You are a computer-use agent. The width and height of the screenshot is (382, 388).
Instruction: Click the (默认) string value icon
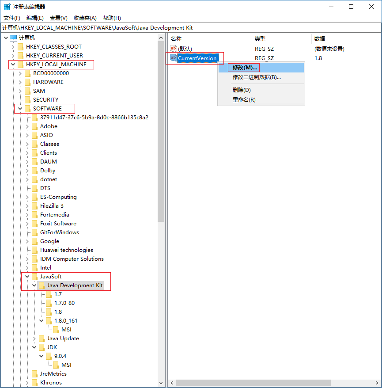[174, 49]
